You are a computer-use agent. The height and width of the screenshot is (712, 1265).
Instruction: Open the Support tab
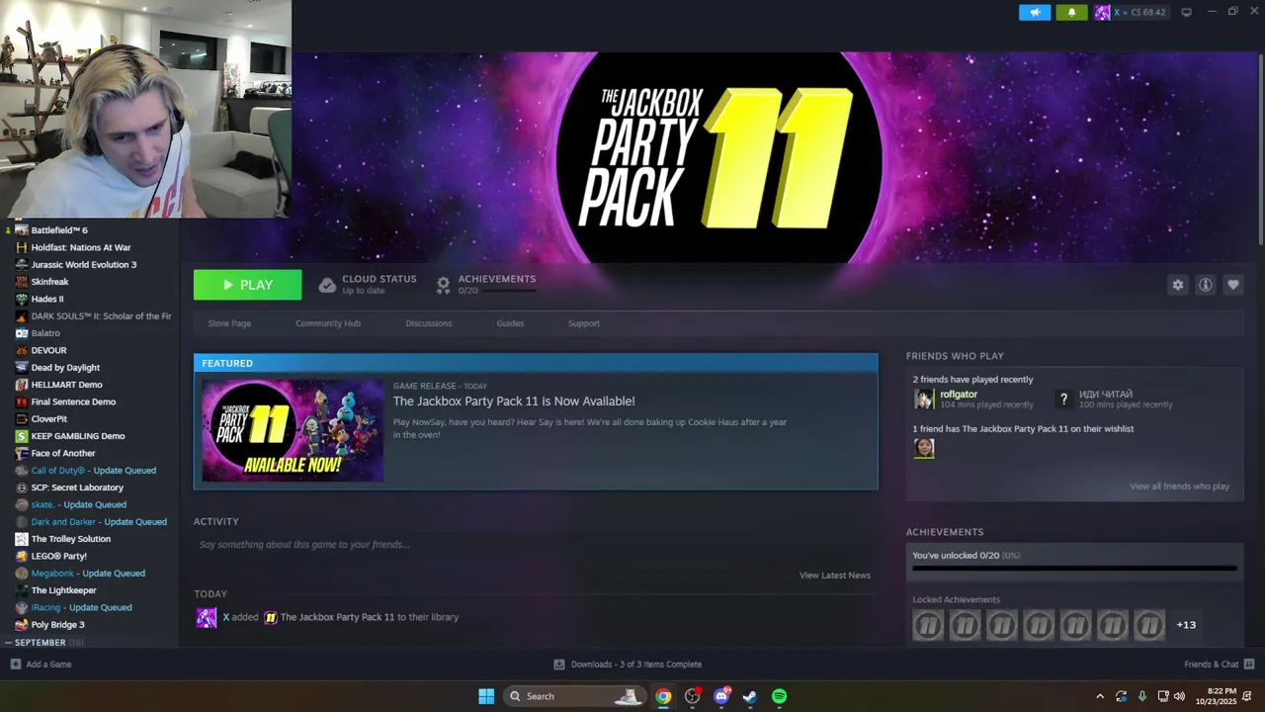click(x=584, y=323)
